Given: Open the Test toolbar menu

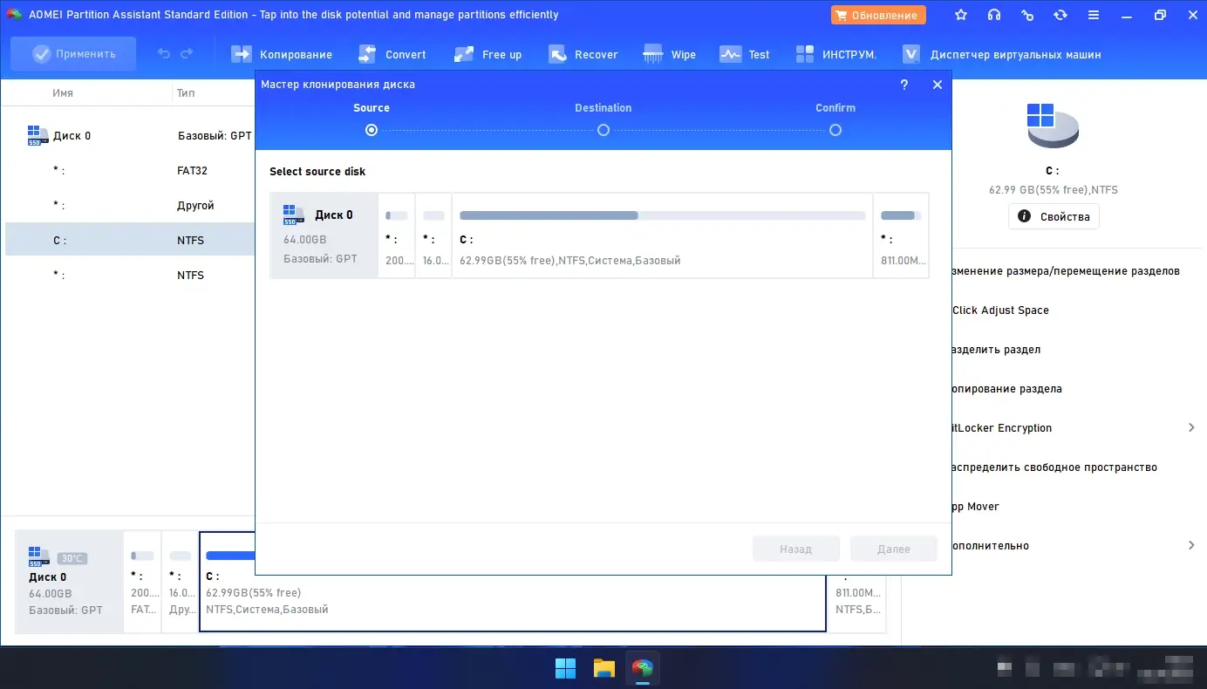Looking at the screenshot, I should click(x=744, y=54).
